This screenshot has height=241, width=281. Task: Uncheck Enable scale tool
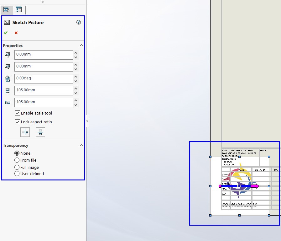[x=17, y=113]
